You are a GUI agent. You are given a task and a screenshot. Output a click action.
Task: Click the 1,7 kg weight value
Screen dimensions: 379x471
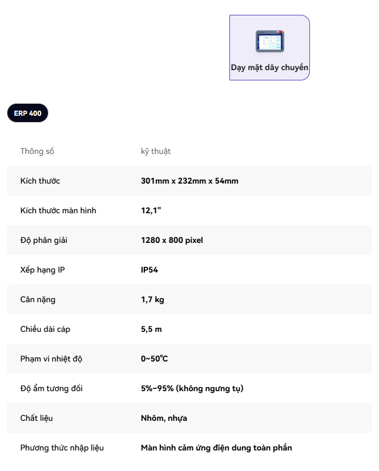point(152,299)
